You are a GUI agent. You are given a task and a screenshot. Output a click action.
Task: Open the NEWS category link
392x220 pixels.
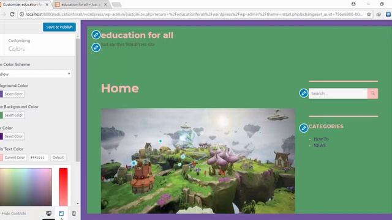pyautogui.click(x=320, y=145)
